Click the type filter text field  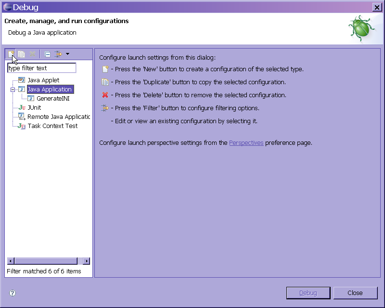coord(41,68)
